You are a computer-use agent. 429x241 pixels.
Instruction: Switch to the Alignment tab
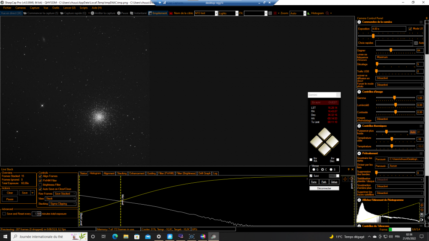tap(109, 173)
